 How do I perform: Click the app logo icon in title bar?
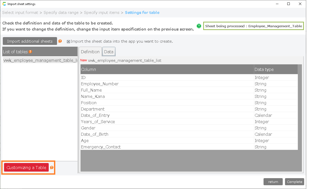coord(4,4)
